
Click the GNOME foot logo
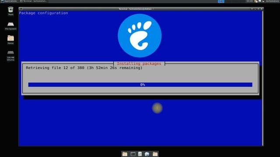[140, 36]
